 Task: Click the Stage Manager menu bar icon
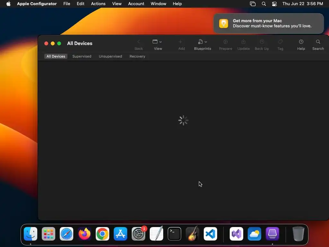pyautogui.click(x=253, y=4)
